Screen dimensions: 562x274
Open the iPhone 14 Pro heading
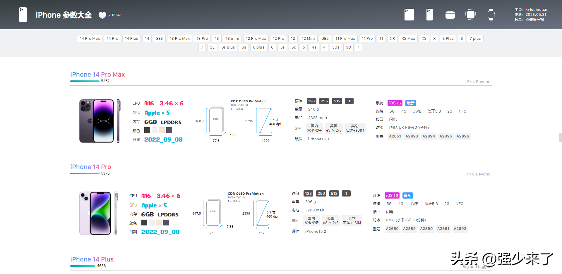(90, 167)
